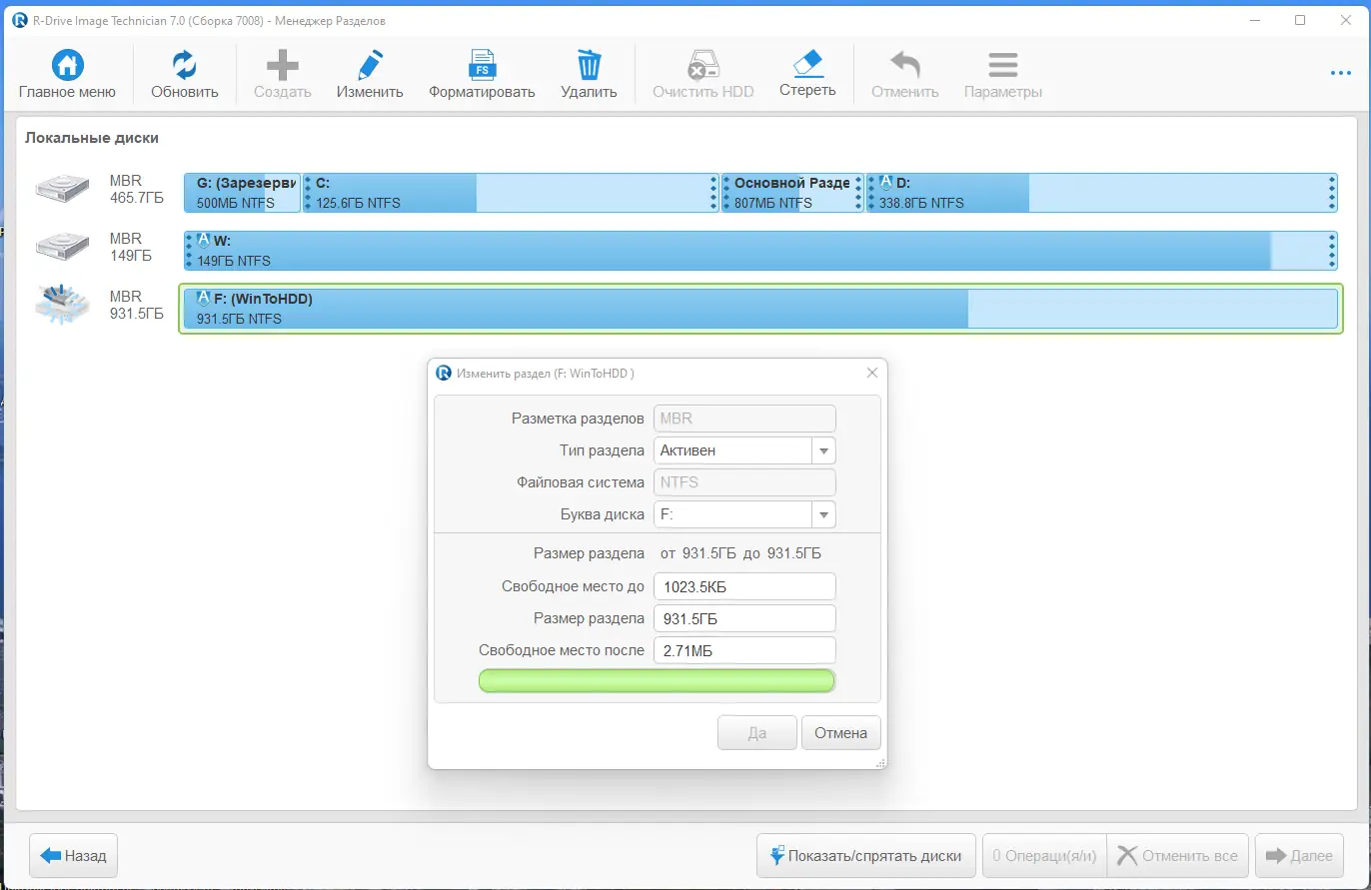The image size is (1371, 890).
Task: Click the Далее button
Action: click(1299, 855)
